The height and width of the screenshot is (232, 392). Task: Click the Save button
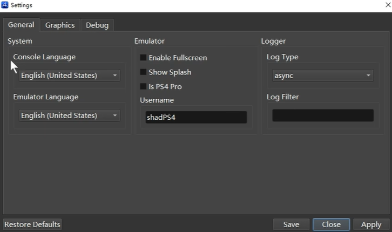click(x=291, y=224)
